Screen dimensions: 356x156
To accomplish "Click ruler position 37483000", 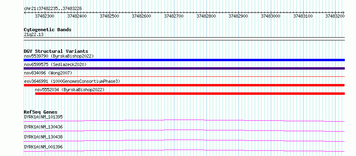I will click(x=271, y=16).
